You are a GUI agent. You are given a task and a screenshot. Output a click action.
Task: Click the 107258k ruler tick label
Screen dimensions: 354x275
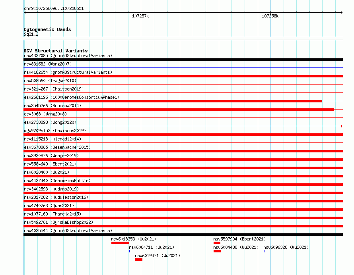pyautogui.click(x=270, y=16)
